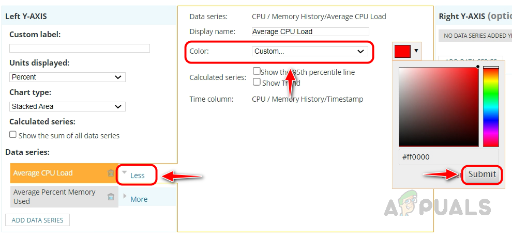Collapse Average CPU Load with Less
This screenshot has width=512, height=239.
coord(137,175)
